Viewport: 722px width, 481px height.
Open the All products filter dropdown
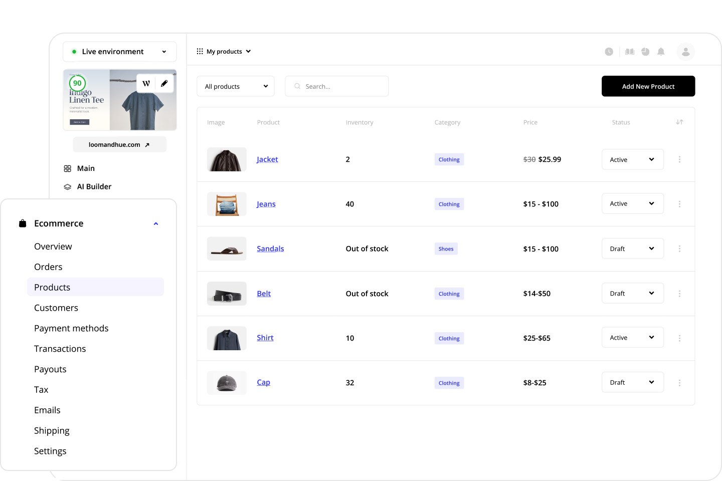point(236,86)
